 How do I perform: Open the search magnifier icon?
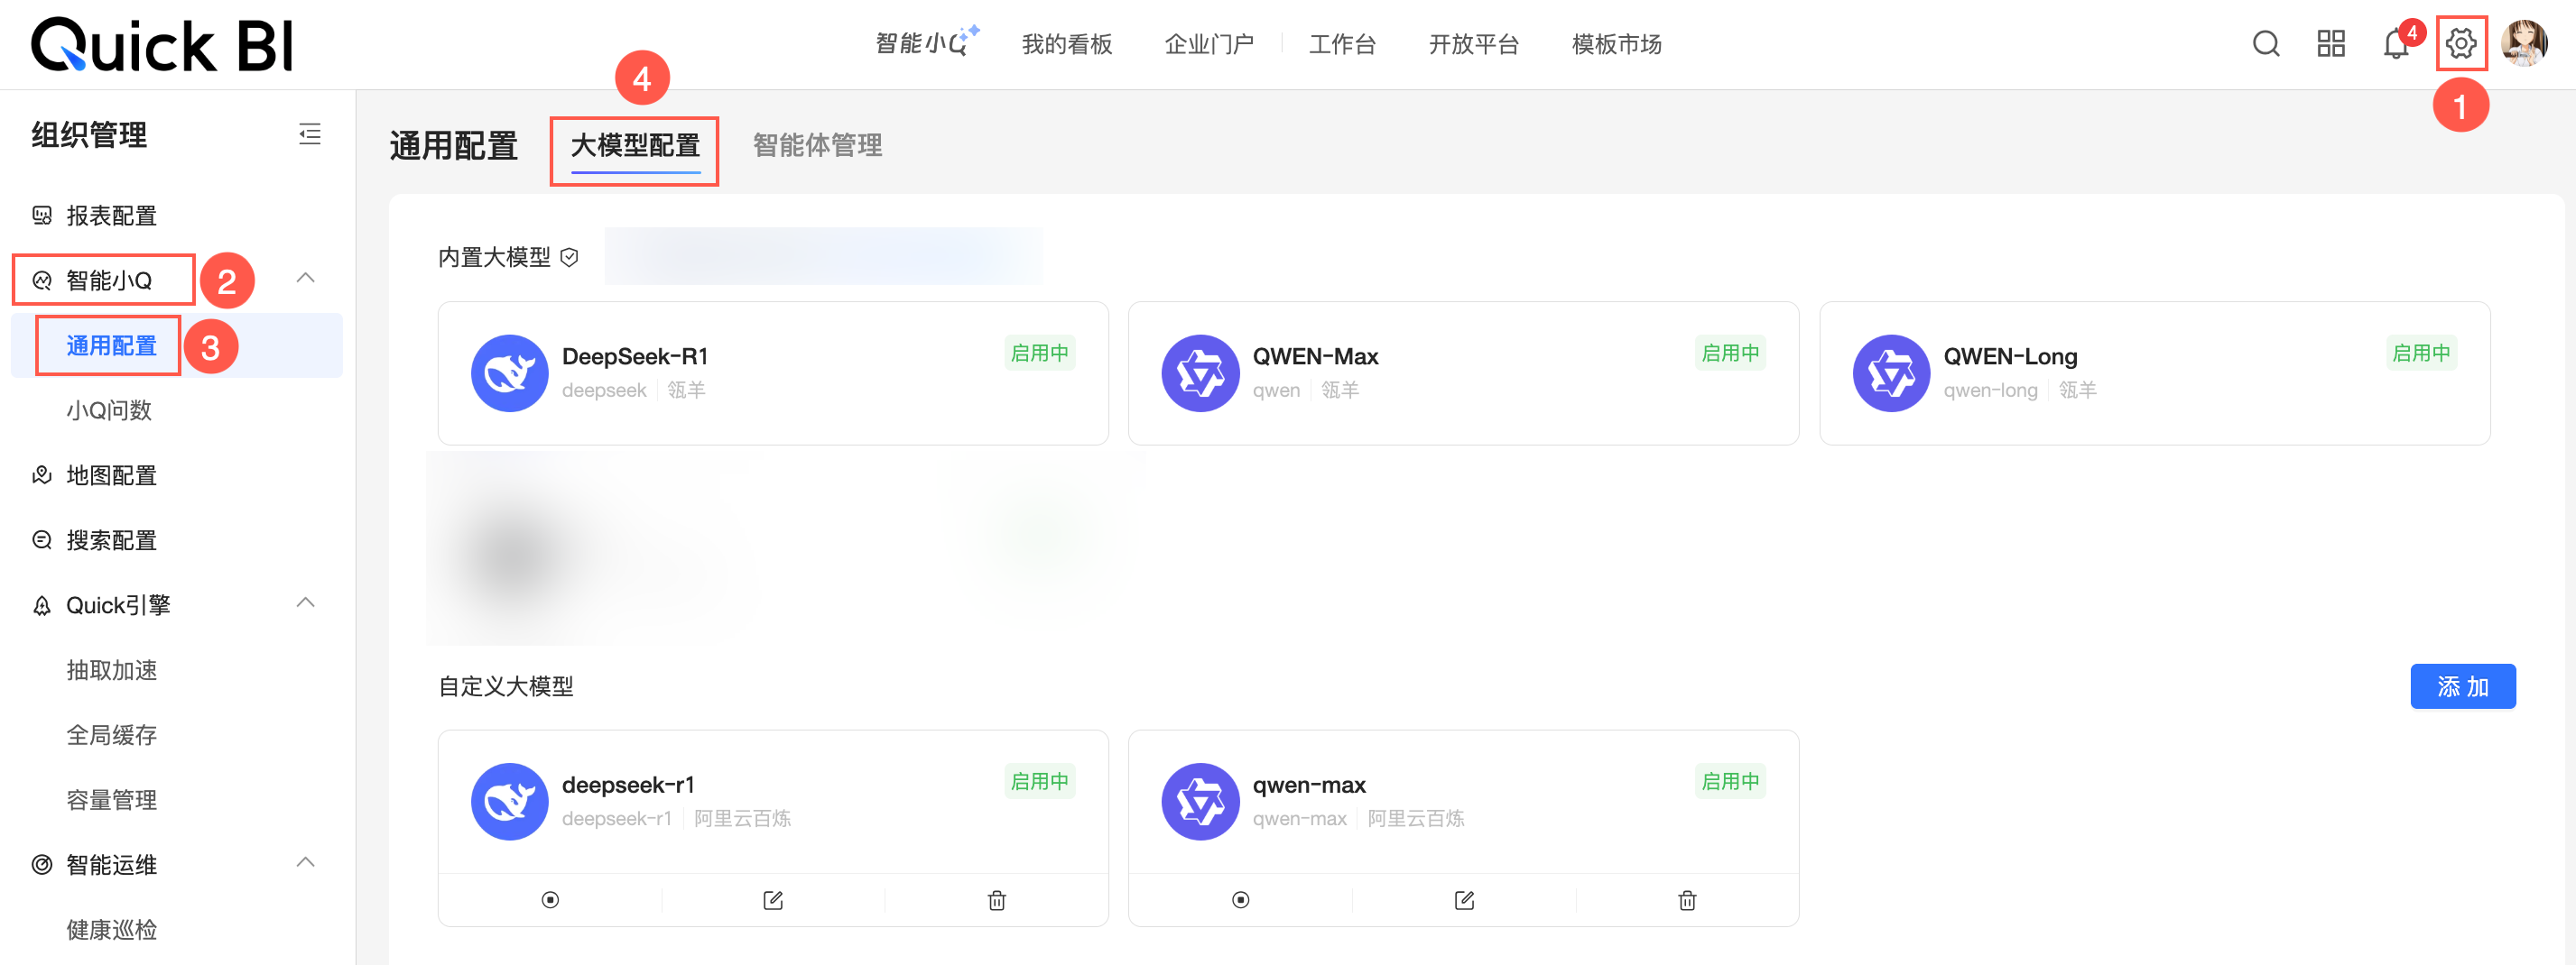(x=2266, y=44)
